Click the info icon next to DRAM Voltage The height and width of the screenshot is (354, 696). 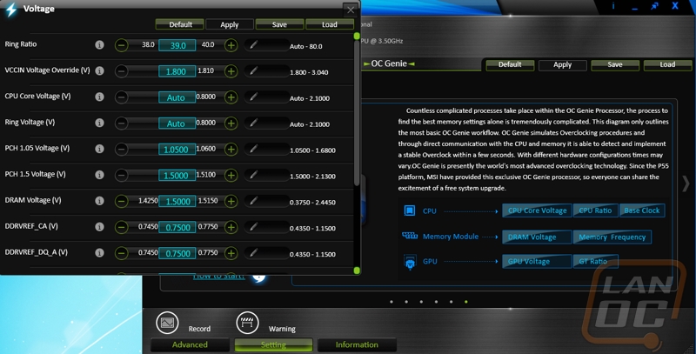tap(99, 201)
